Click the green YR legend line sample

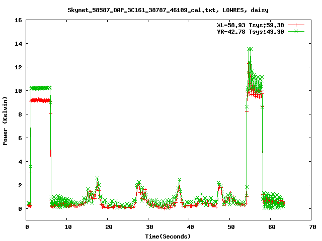click(x=296, y=31)
